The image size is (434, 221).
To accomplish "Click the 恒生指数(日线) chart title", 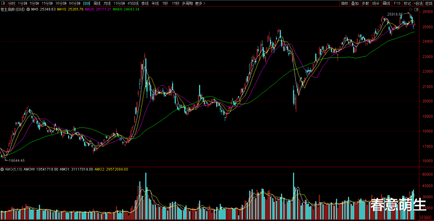I will pos(13,10).
